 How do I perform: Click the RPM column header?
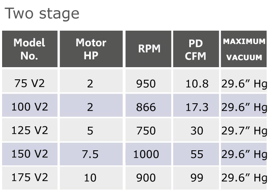pyautogui.click(x=148, y=49)
